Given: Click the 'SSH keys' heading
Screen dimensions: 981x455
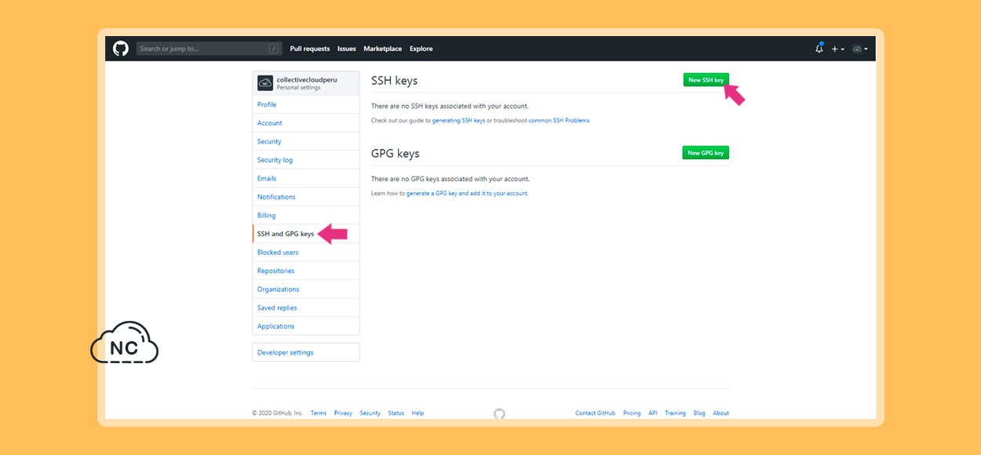Looking at the screenshot, I should 394,81.
